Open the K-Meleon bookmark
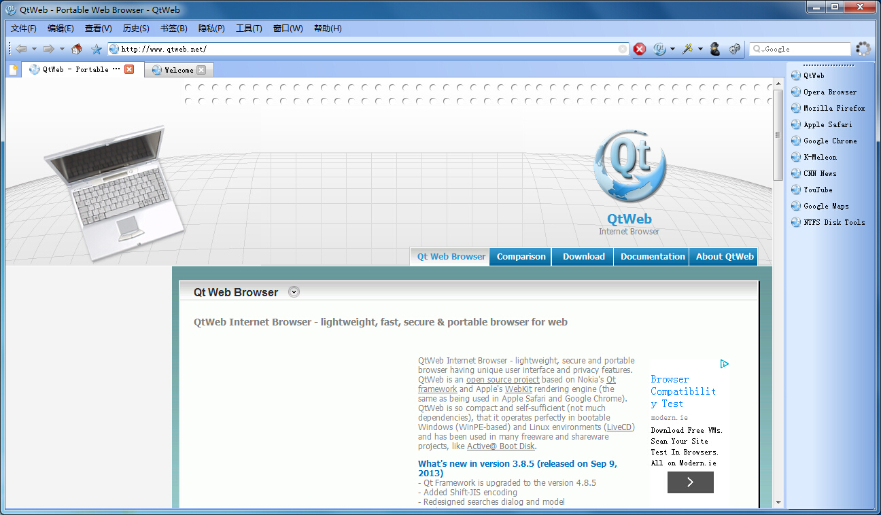Screen dimensions: 881x515 coord(814,157)
